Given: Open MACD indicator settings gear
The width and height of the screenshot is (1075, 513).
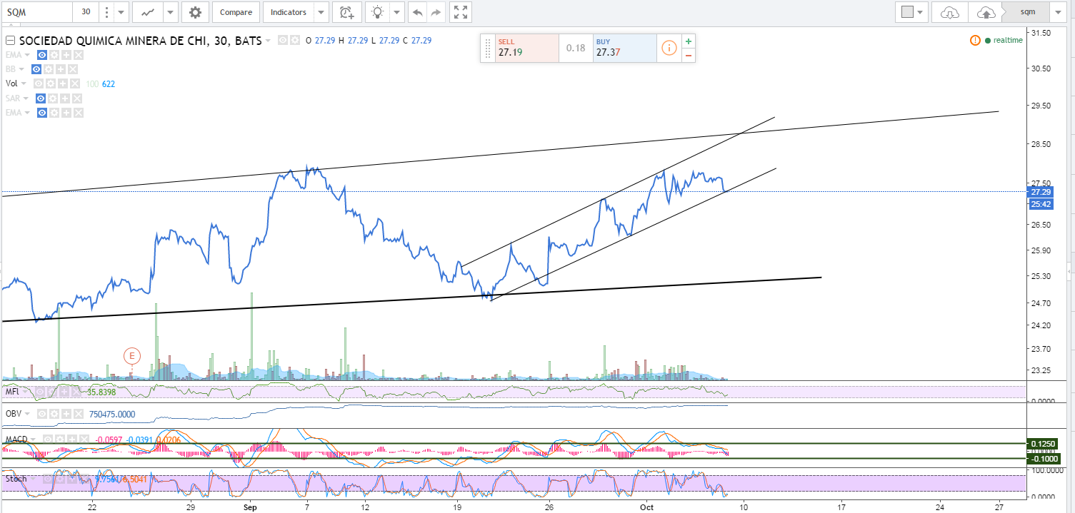Looking at the screenshot, I should 59,440.
